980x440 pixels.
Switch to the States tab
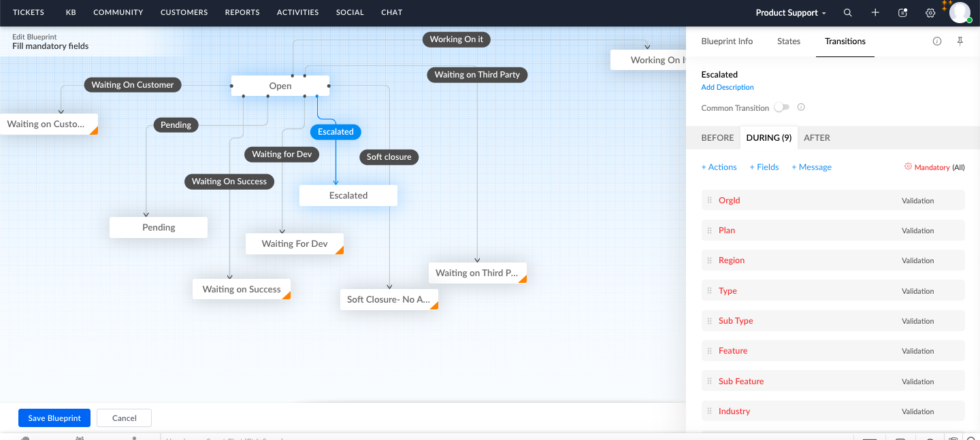tap(789, 41)
